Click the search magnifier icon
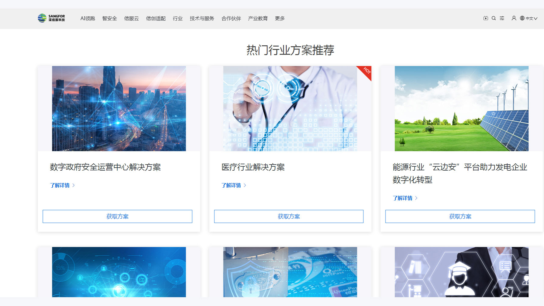This screenshot has height=306, width=544. (x=494, y=18)
